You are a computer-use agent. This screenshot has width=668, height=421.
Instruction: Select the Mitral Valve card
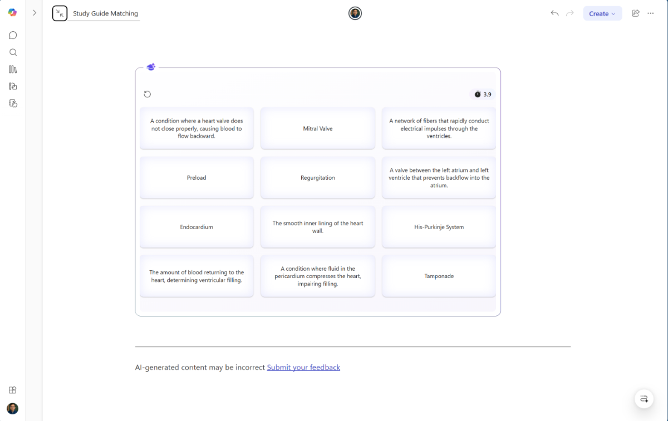pyautogui.click(x=318, y=128)
